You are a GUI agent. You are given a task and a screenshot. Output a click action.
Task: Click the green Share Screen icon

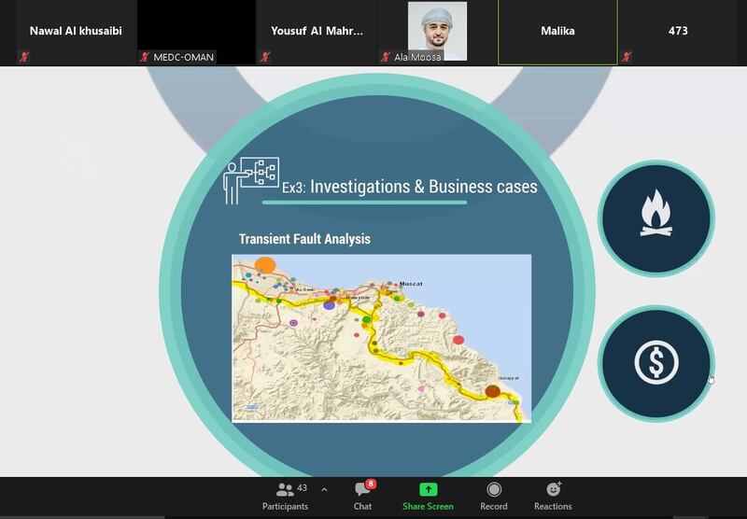[x=428, y=489]
